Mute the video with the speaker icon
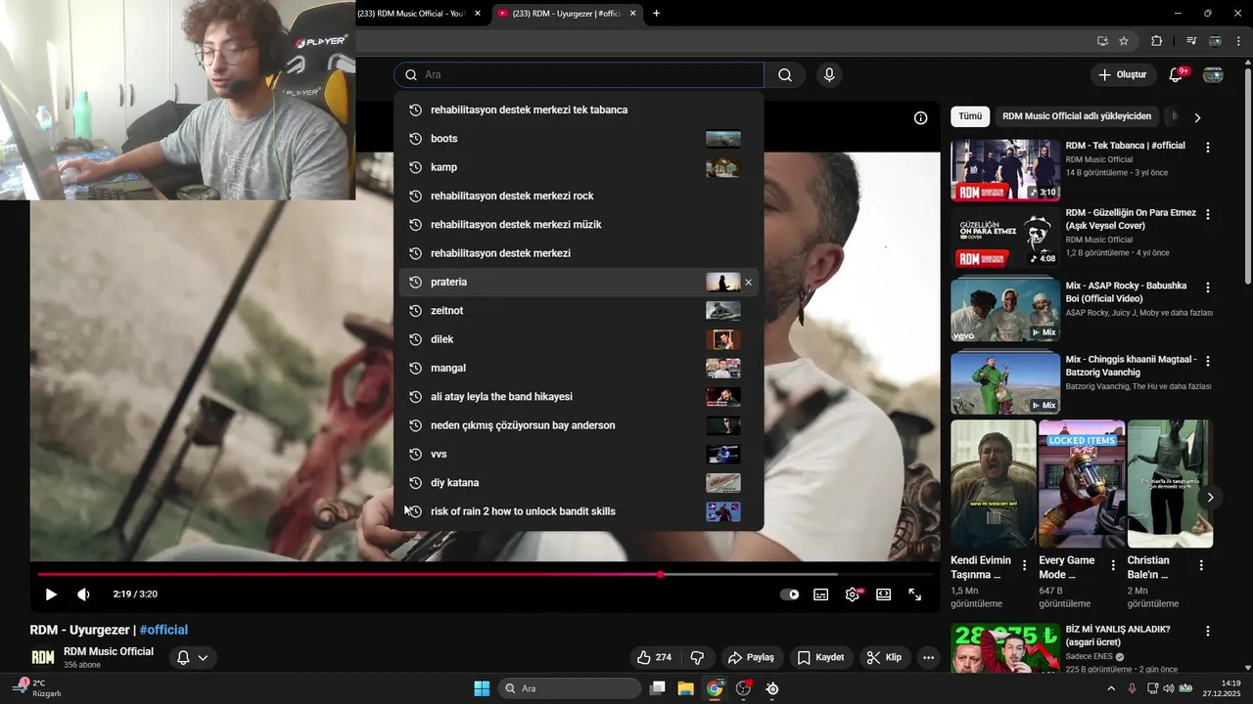The height and width of the screenshot is (704, 1253). [83, 594]
